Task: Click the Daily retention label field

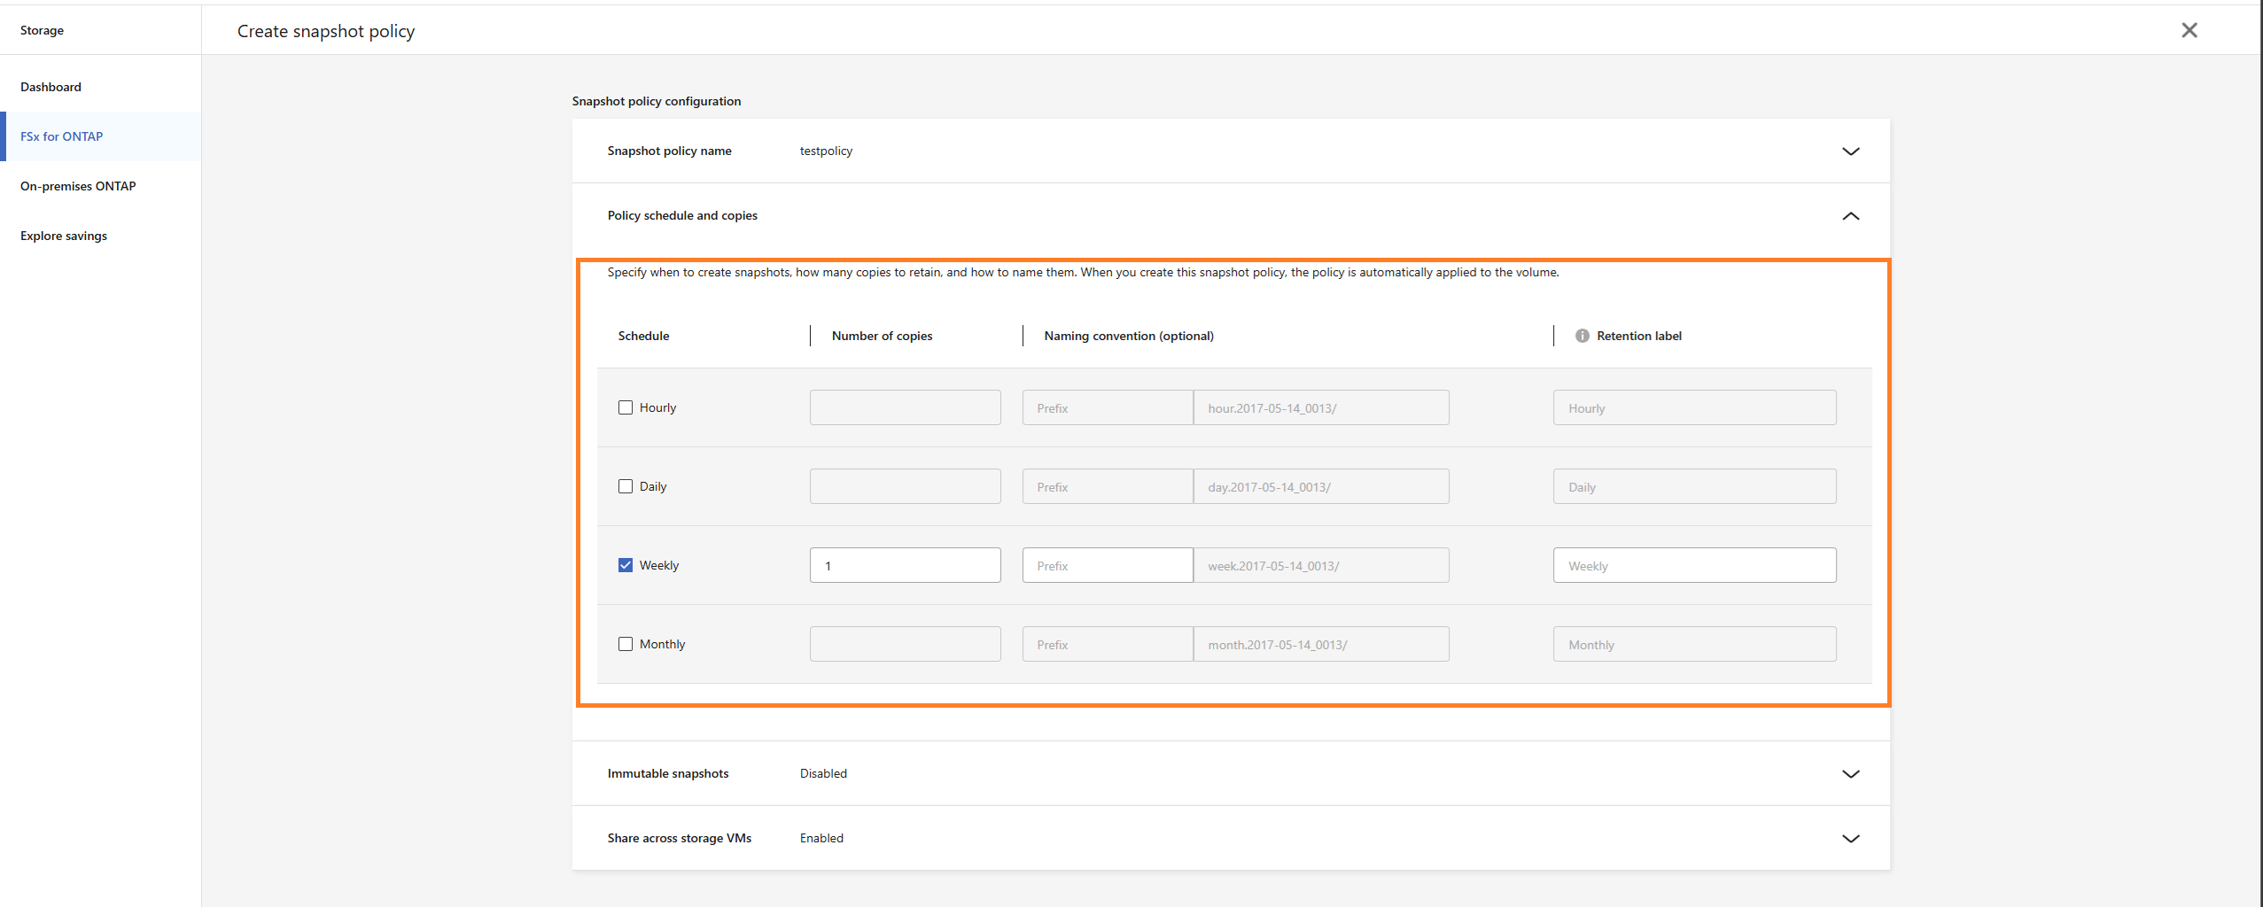Action: (1694, 486)
